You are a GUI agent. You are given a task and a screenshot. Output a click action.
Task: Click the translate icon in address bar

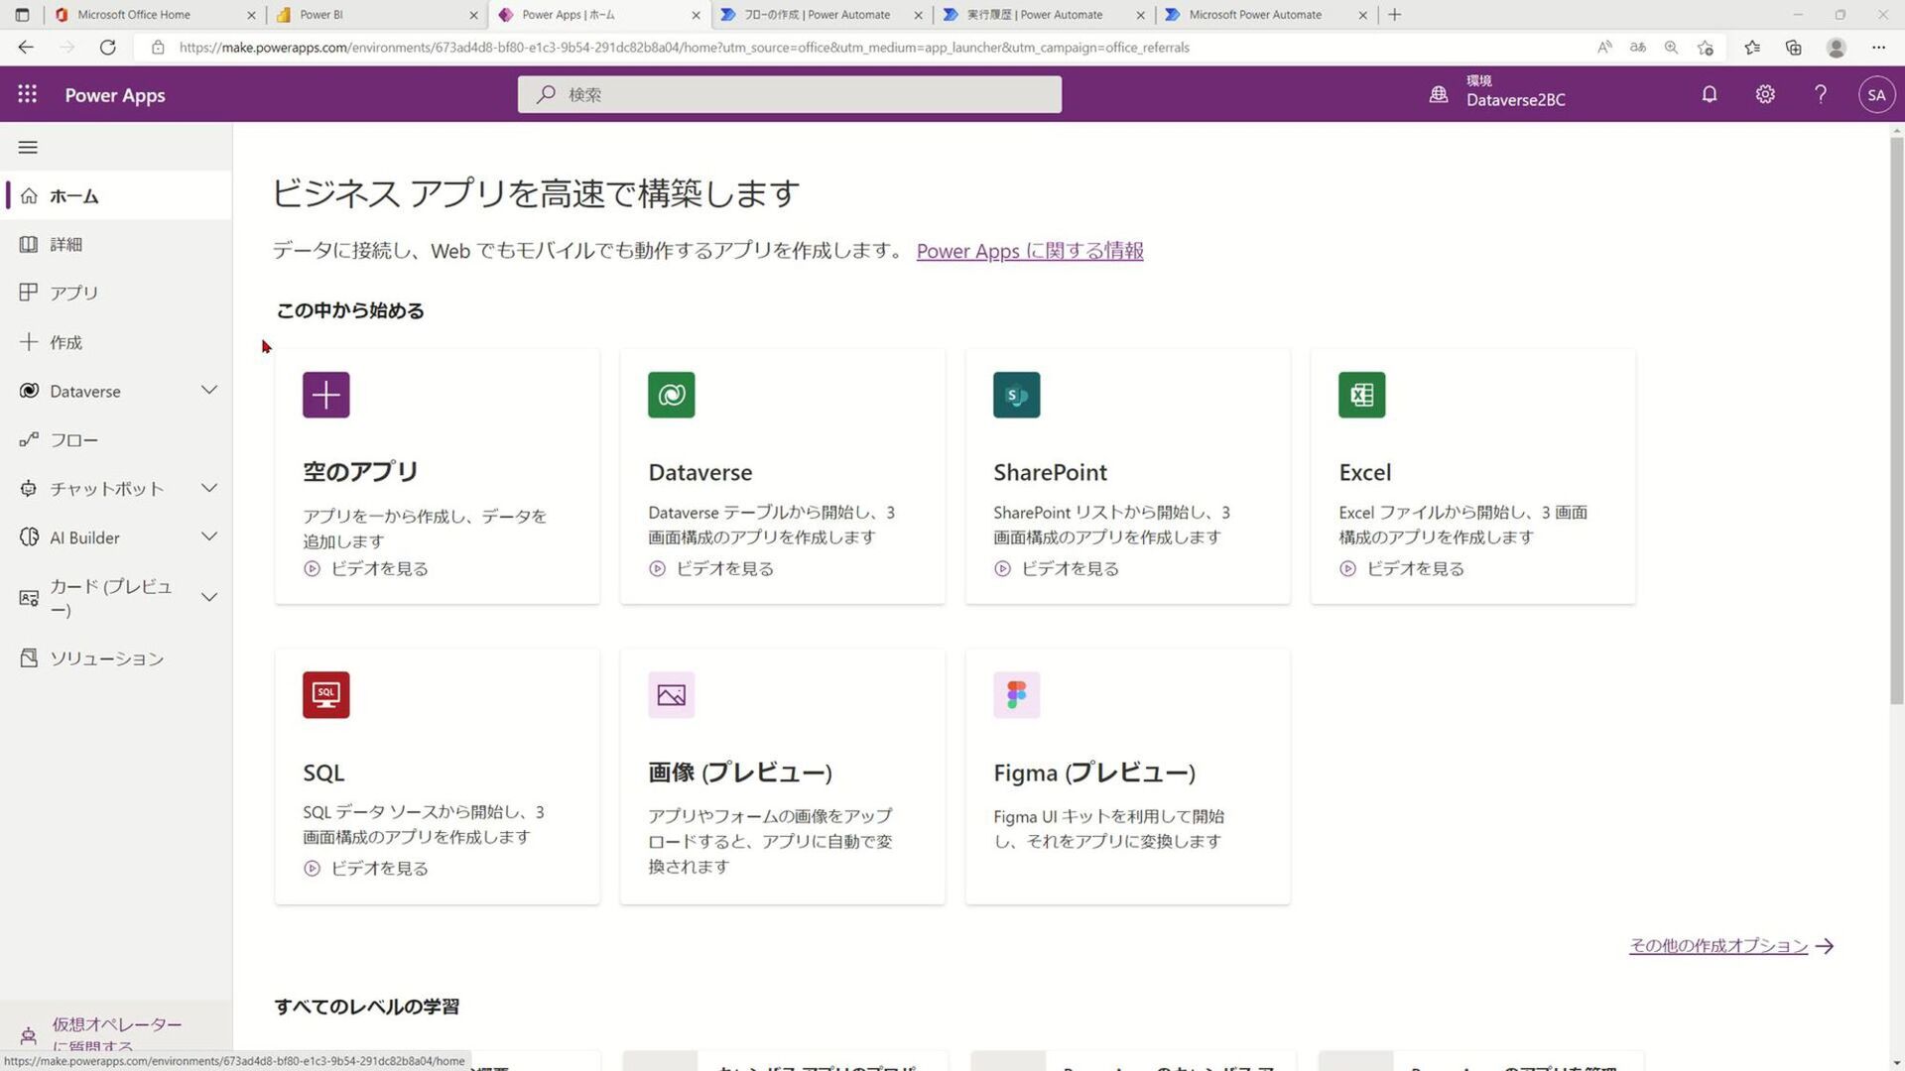pyautogui.click(x=1638, y=47)
